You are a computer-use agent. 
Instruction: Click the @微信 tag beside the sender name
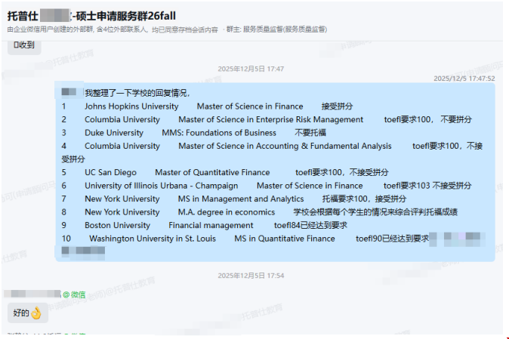coord(74,295)
